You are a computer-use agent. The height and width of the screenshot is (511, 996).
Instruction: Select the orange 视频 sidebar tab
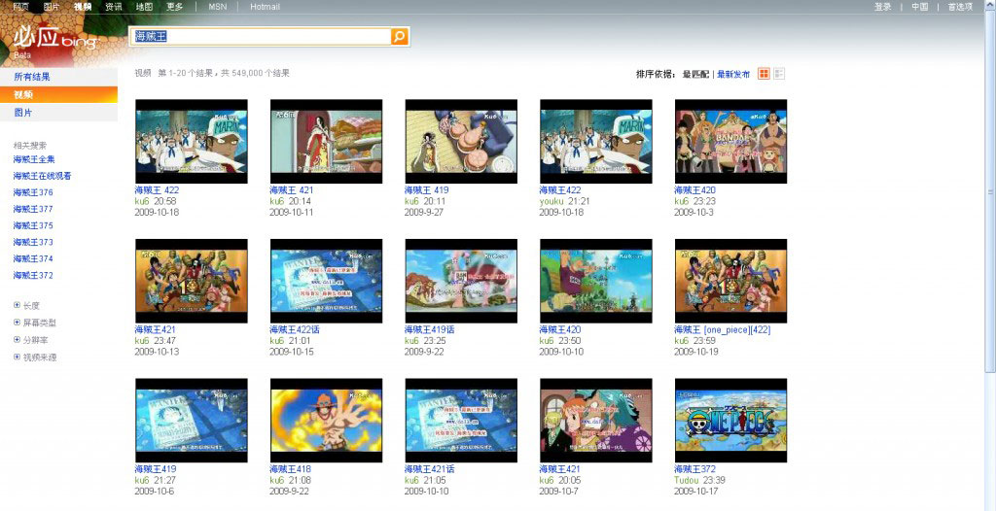tap(58, 94)
